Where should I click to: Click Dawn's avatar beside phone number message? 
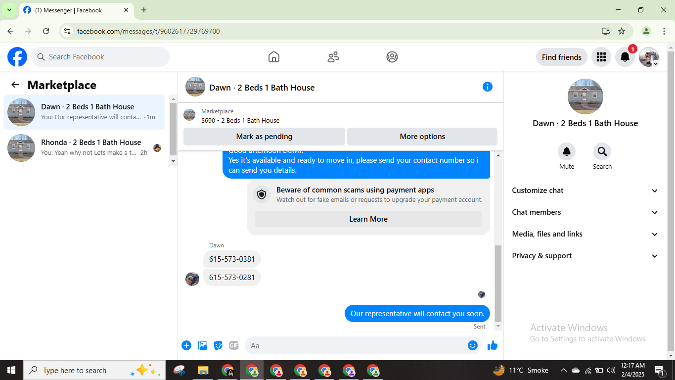click(x=192, y=279)
